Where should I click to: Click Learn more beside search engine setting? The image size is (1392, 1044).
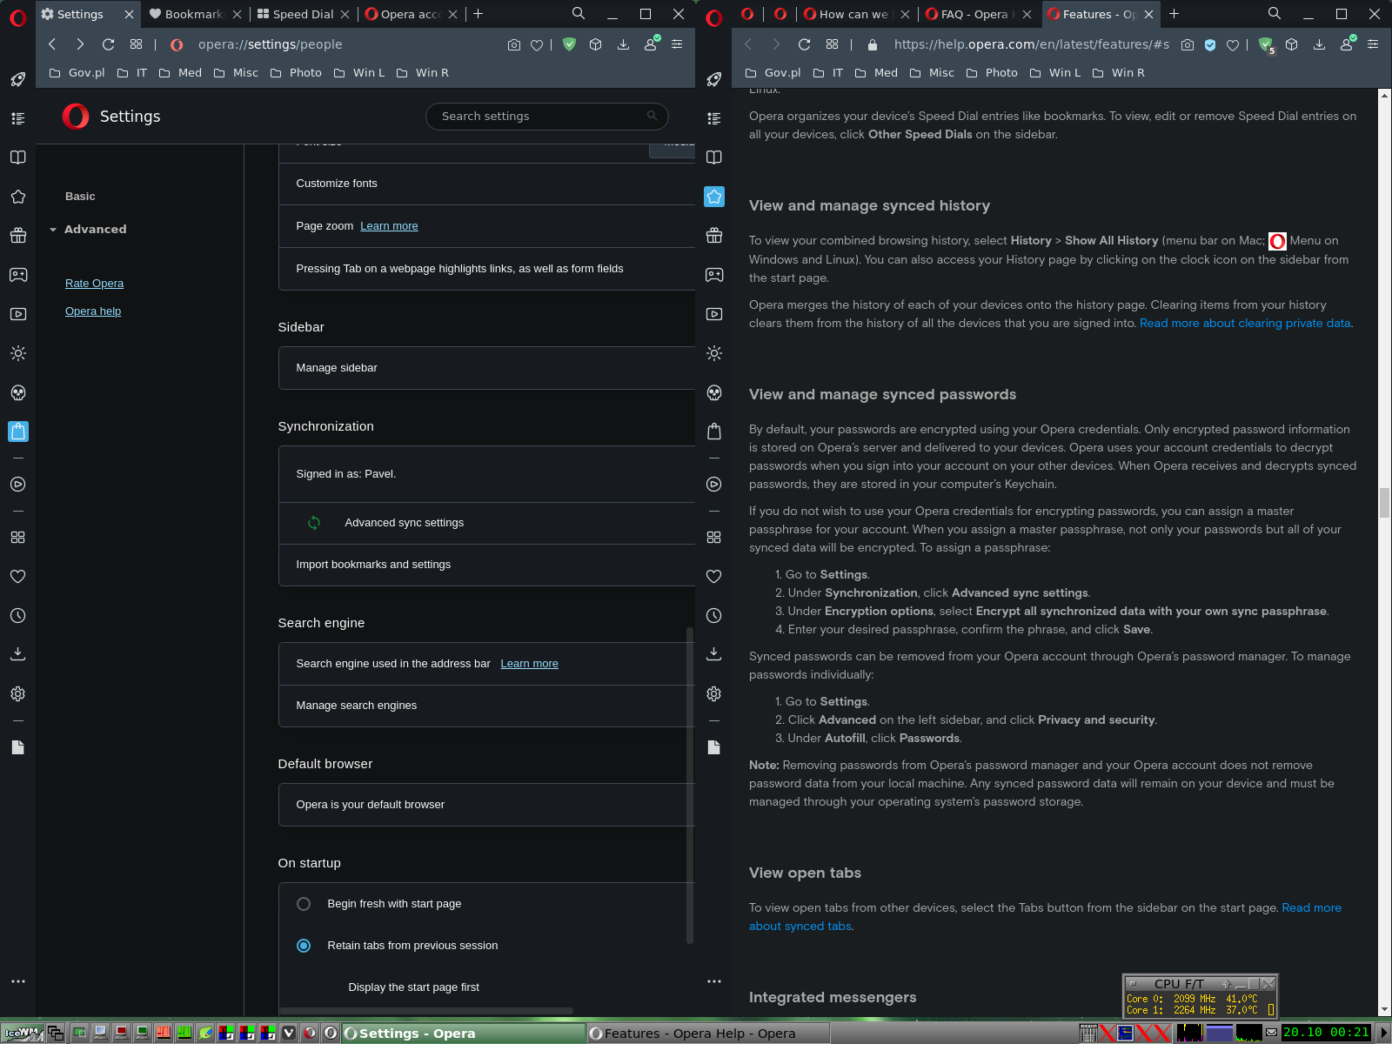pyautogui.click(x=529, y=664)
